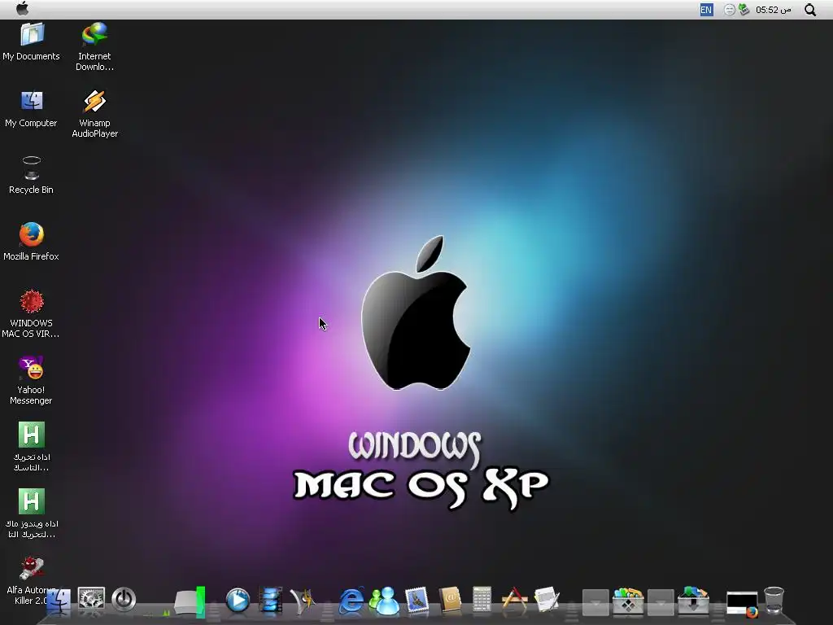Viewport: 833px width, 625px height.
Task: Open the gear System Preferences dock icon
Action: tap(91, 600)
